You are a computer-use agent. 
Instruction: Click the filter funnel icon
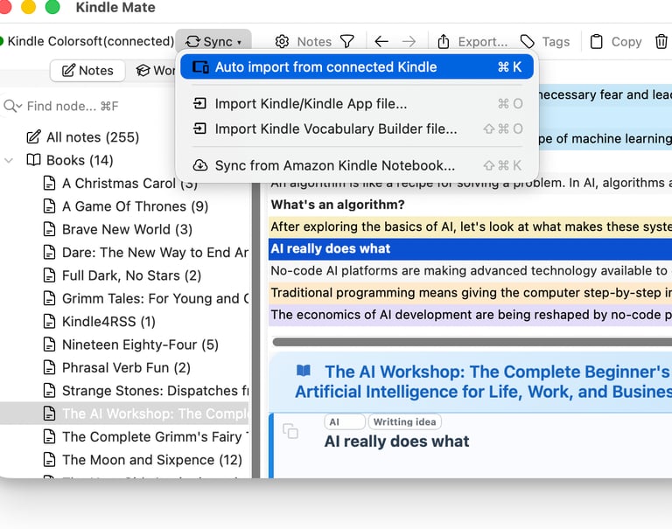(346, 42)
